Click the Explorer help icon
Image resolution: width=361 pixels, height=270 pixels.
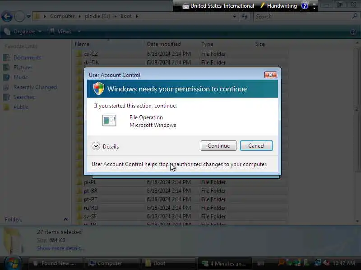click(353, 31)
